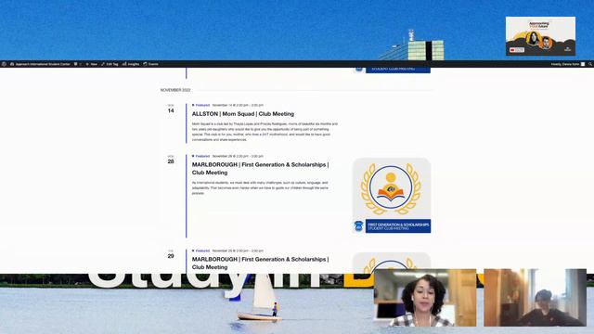Click the NOVEMBER 2022 month heading
This screenshot has height=334, width=594.
tap(175, 90)
